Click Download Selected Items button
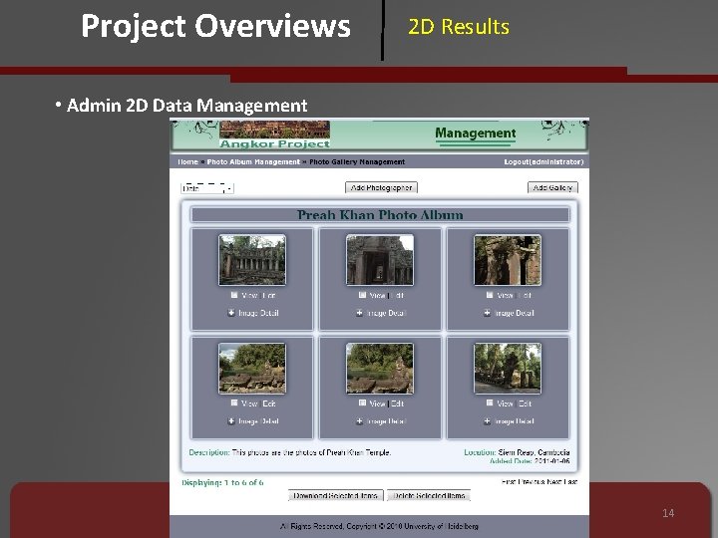The image size is (718, 538). (336, 495)
